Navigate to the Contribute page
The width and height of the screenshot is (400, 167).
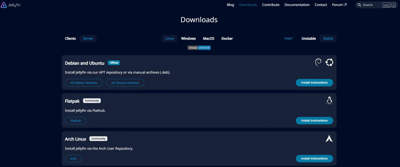point(271,5)
